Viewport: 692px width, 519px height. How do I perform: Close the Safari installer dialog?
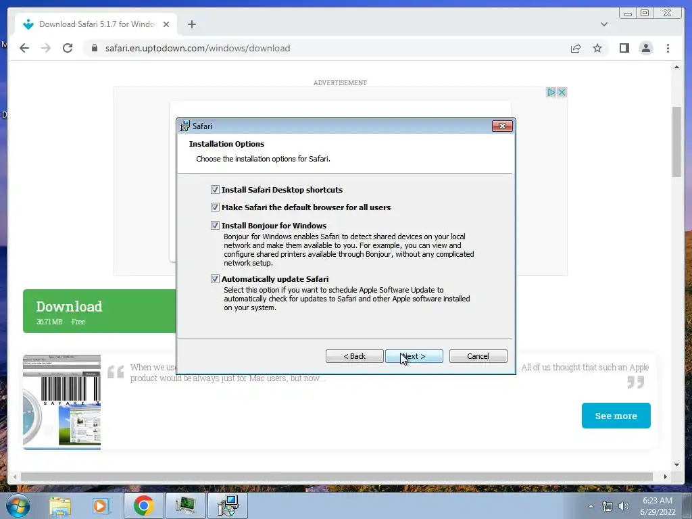point(502,126)
